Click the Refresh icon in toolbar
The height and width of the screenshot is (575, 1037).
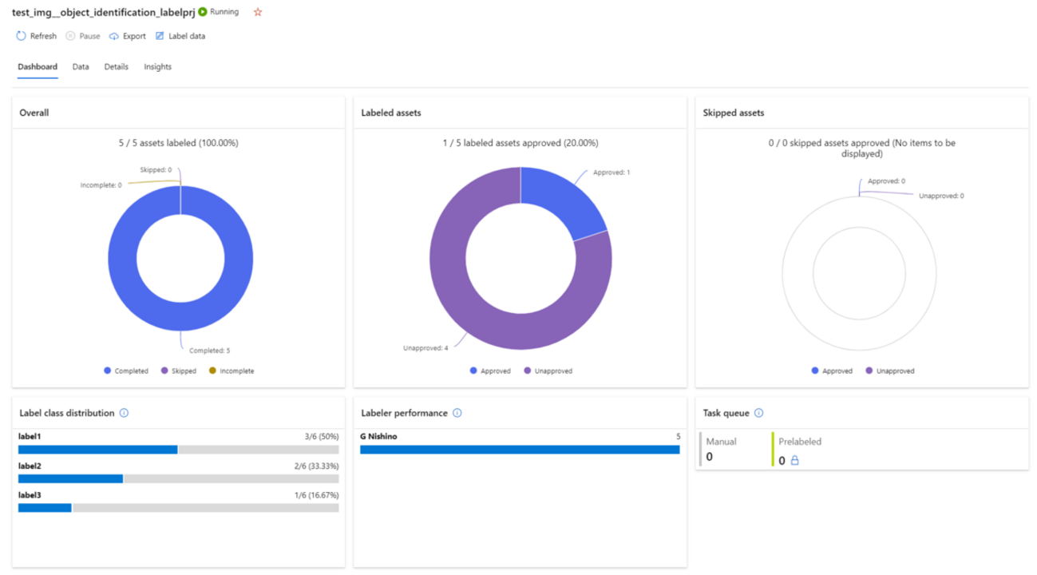click(x=22, y=36)
